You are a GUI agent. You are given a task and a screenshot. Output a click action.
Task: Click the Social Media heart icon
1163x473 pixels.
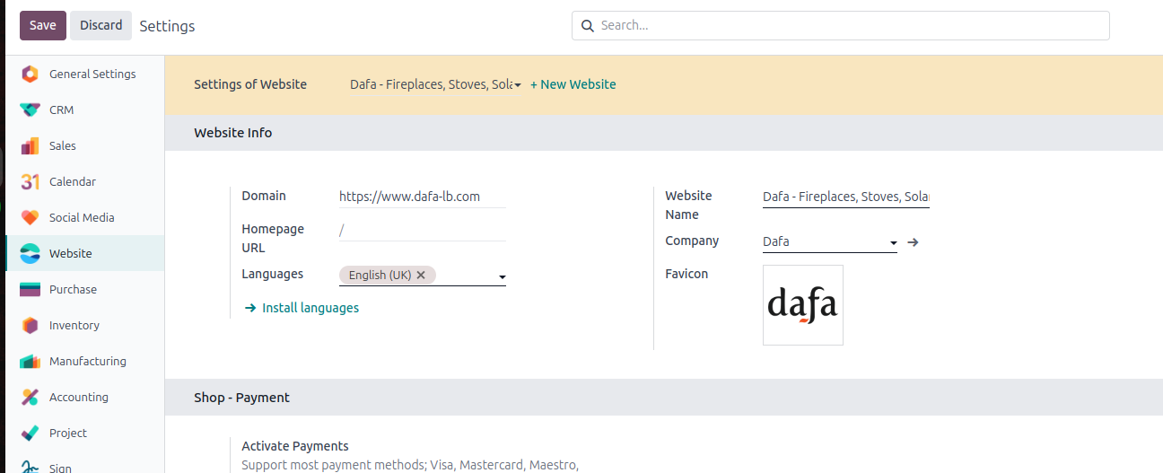point(31,217)
